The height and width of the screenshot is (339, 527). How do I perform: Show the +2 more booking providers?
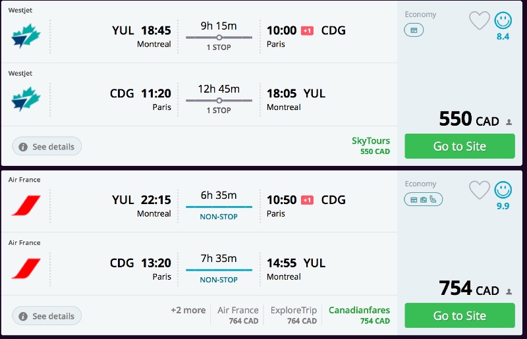[x=188, y=310]
